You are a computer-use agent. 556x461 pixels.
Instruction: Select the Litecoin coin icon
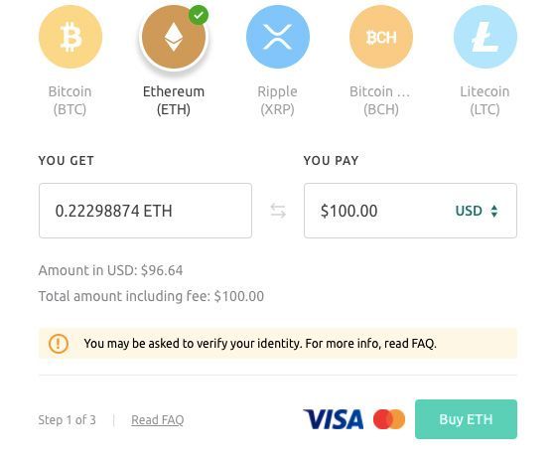[x=486, y=37]
